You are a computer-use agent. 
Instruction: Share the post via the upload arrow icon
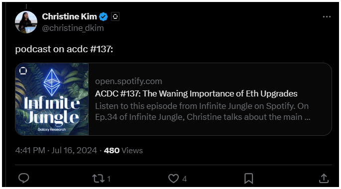(x=324, y=179)
